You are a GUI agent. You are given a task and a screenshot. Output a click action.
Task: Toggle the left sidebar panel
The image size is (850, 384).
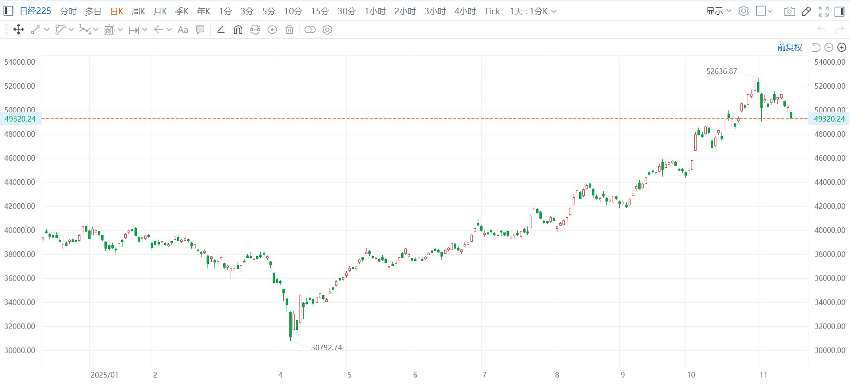[x=8, y=11]
